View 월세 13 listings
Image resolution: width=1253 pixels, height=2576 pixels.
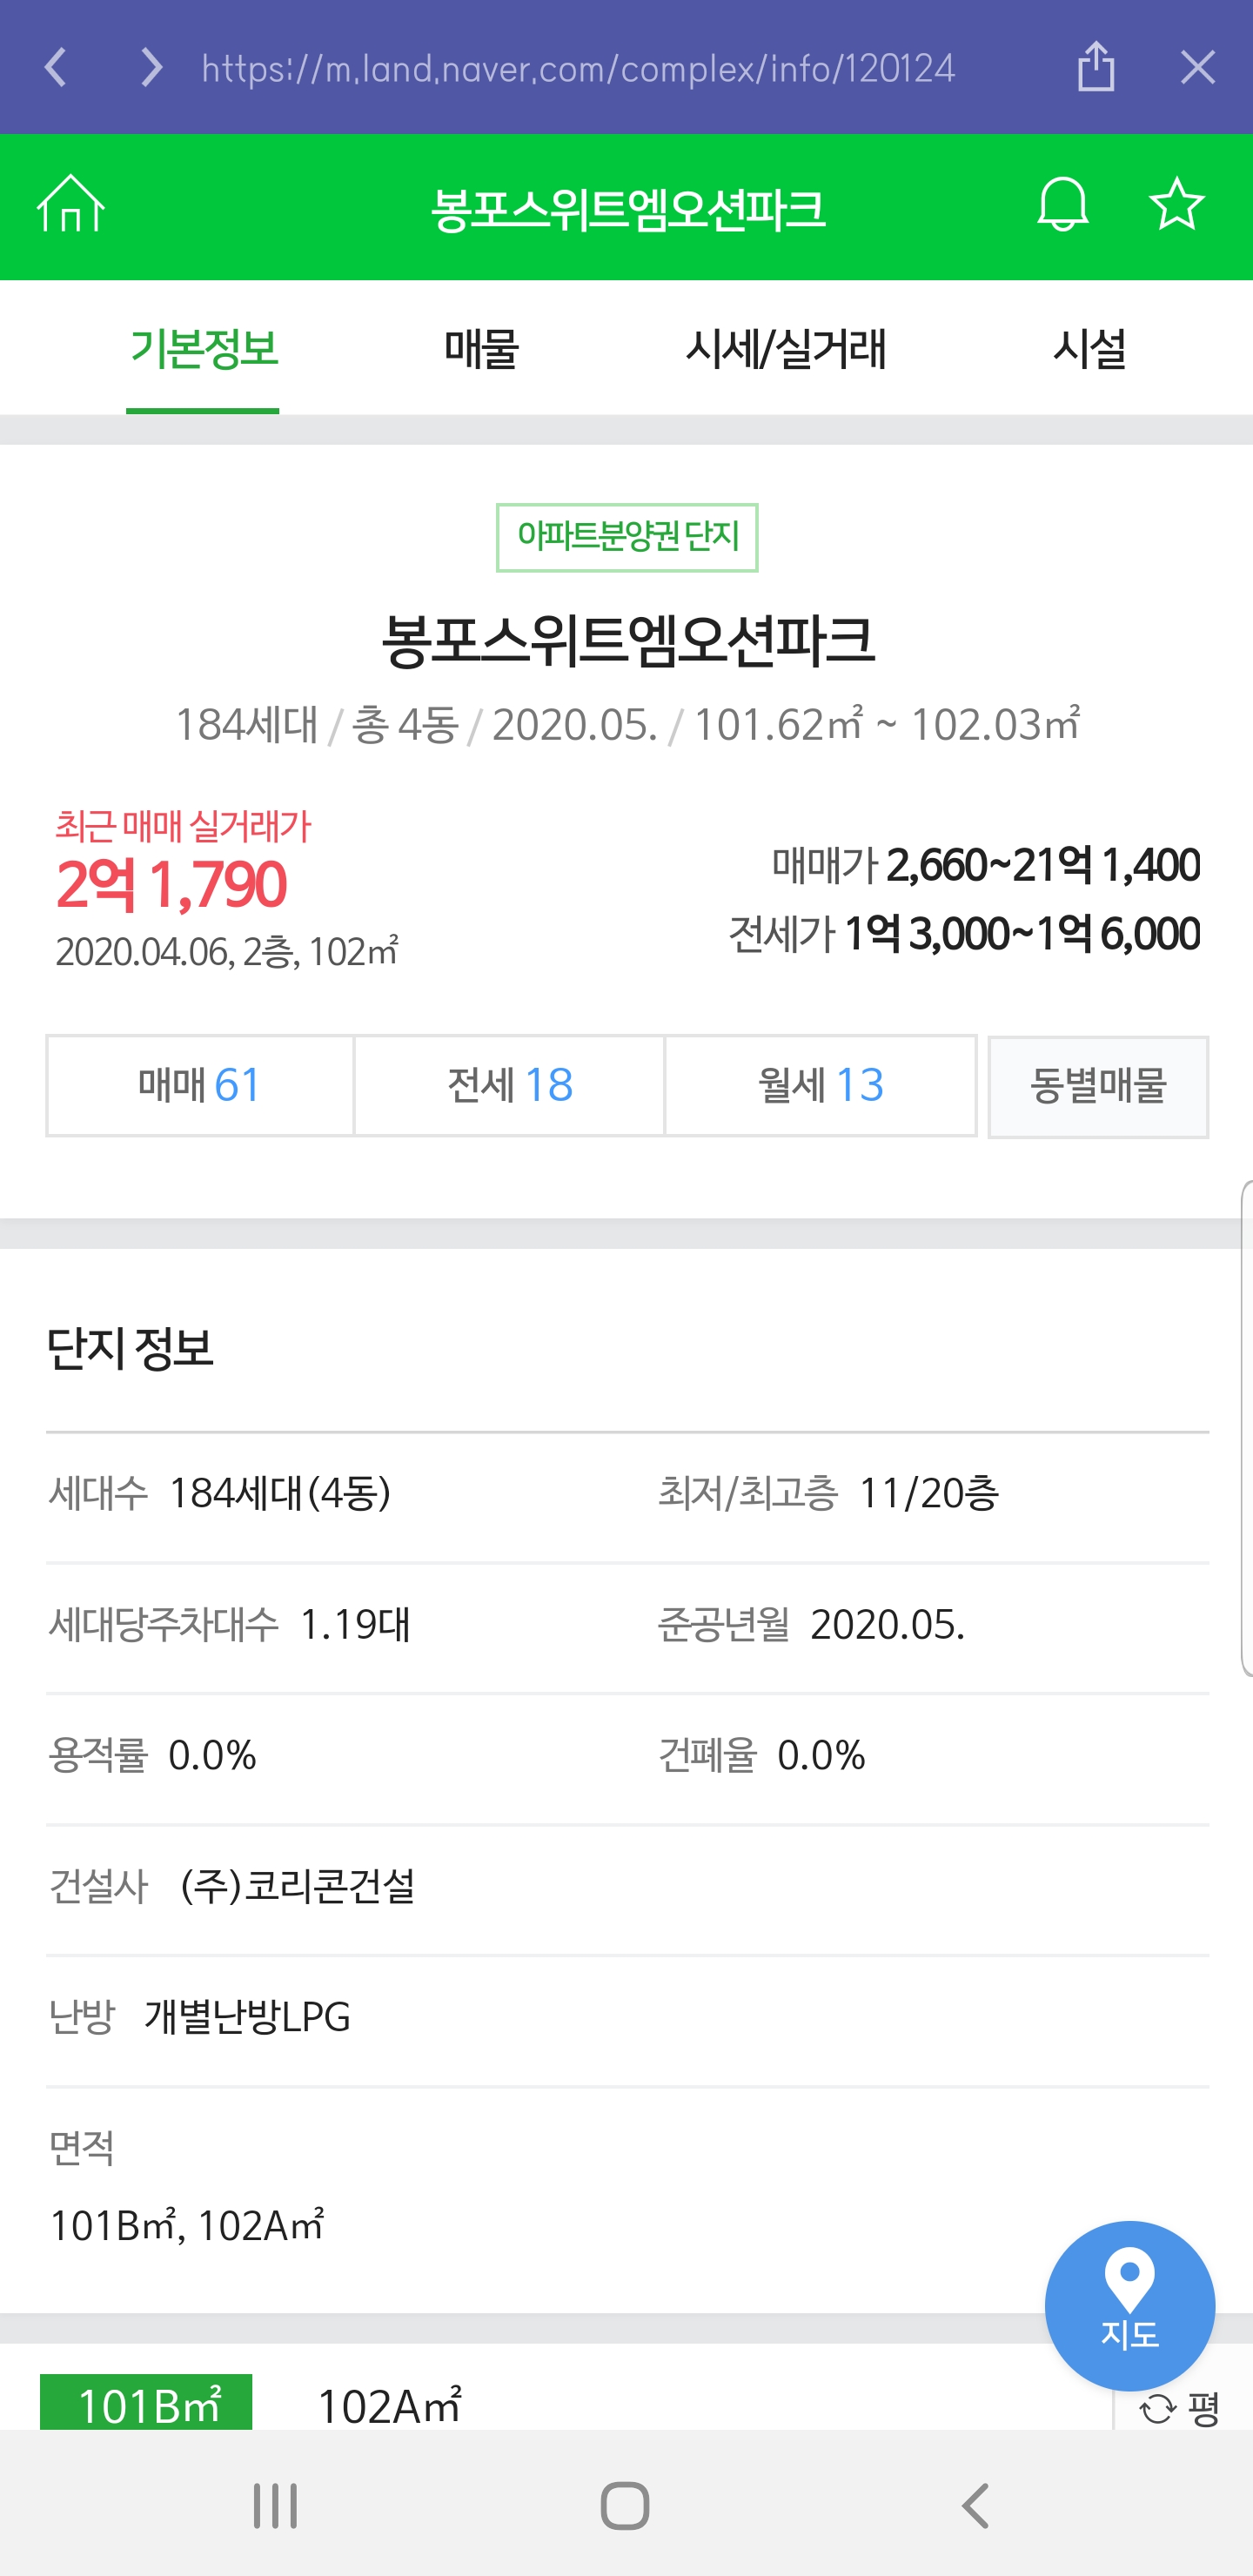pyautogui.click(x=820, y=1085)
